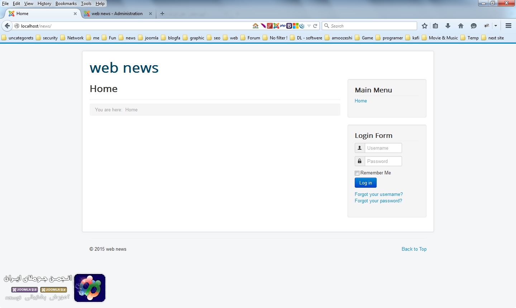Image resolution: width=516 pixels, height=308 pixels.
Task: Open the bookmarks list icon
Action: pyautogui.click(x=435, y=26)
